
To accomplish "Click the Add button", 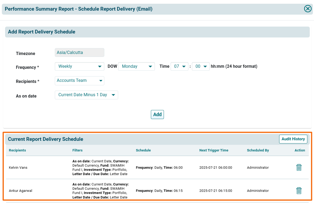I will pyautogui.click(x=157, y=115).
